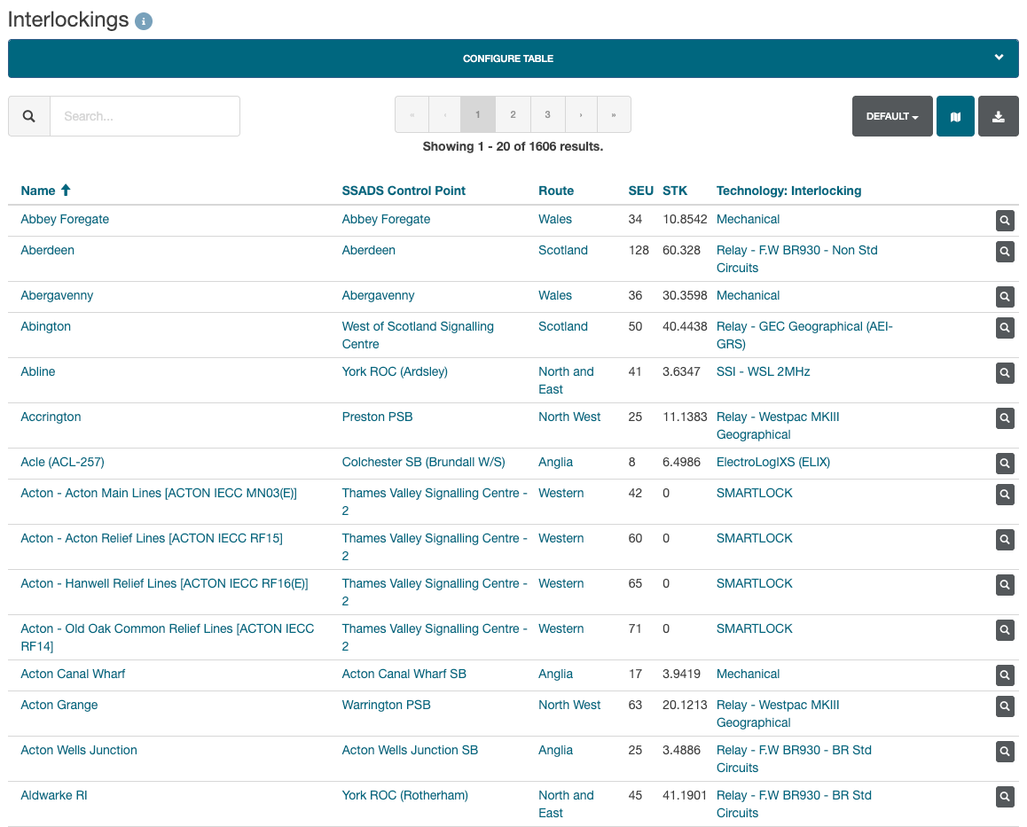
Task: Click the search magnifier icon beside search box
Action: click(x=29, y=116)
